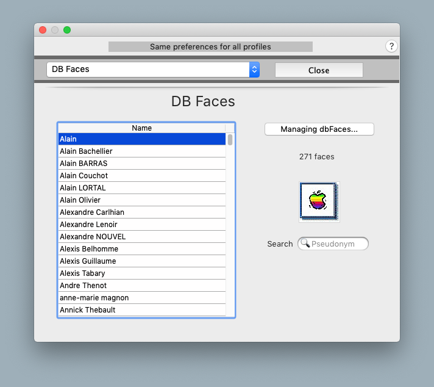This screenshot has width=434, height=387.
Task: Choose Alain BARRAS row
Action: pos(141,164)
